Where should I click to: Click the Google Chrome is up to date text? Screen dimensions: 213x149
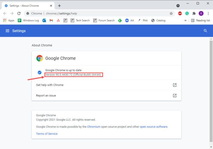[x=63, y=70]
